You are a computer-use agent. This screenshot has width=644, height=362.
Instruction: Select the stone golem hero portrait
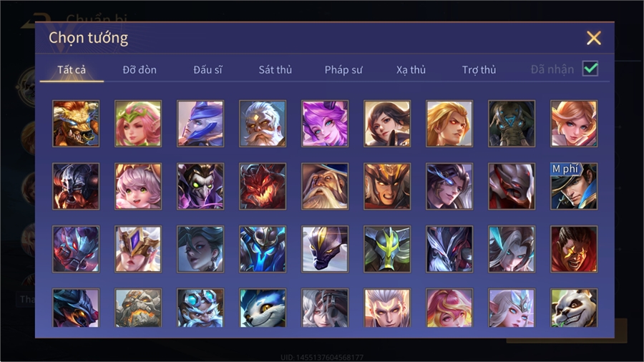pyautogui.click(x=138, y=308)
